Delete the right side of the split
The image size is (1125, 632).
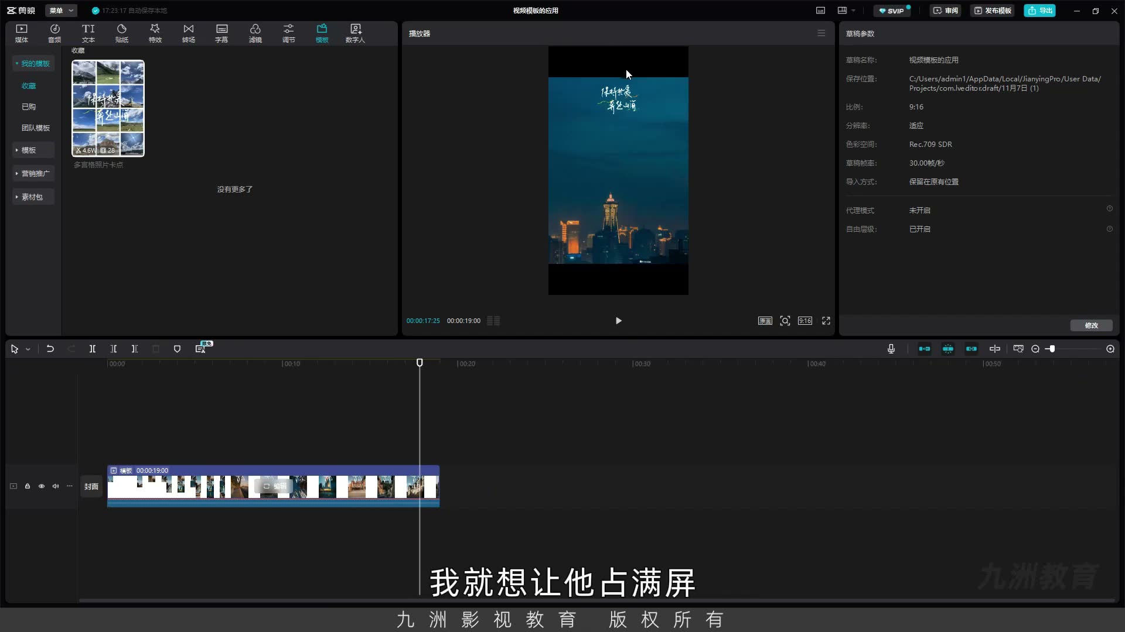(135, 349)
